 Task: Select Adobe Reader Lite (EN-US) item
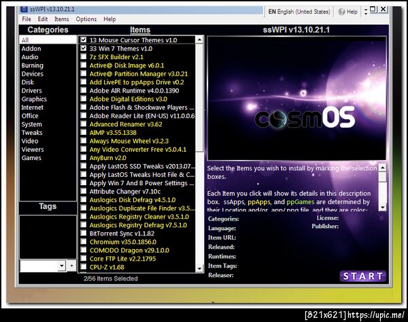pyautogui.click(x=142, y=116)
